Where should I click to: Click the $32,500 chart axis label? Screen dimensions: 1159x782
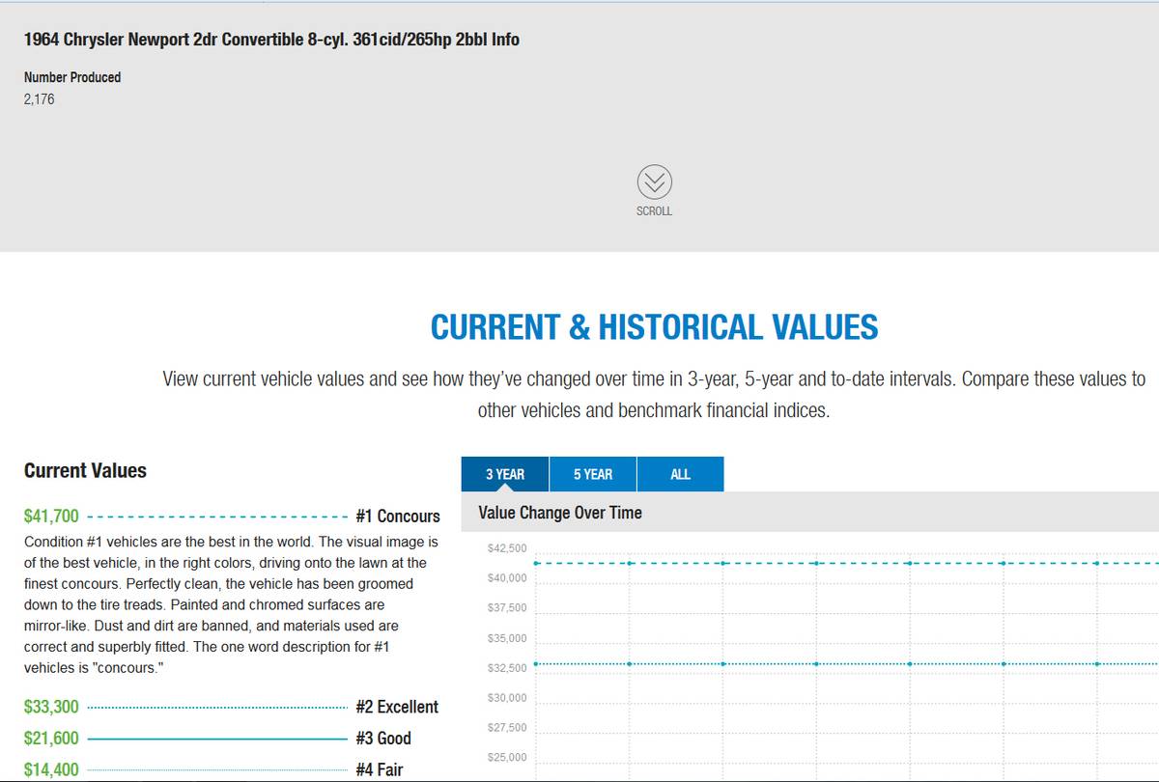tap(507, 668)
